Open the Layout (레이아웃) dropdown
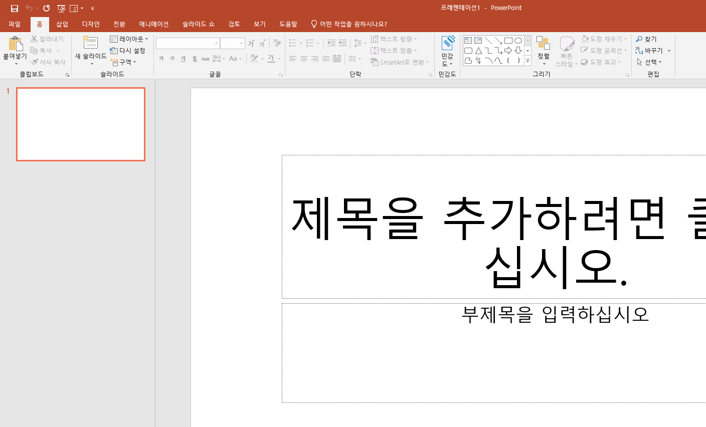 click(129, 39)
